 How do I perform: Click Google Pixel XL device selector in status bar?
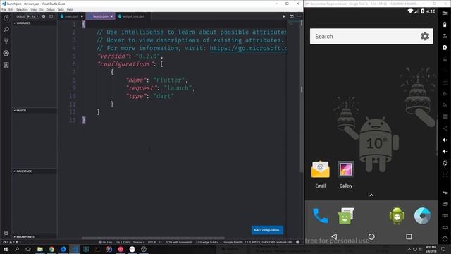(x=258, y=242)
